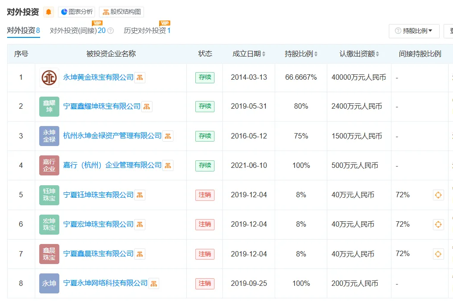This screenshot has width=453, height=301.
Task: Click the 注销 status badge in row 8
Action: [x=205, y=283]
